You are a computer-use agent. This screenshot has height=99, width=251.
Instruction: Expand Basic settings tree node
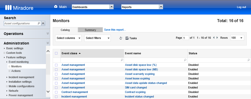[4, 48]
